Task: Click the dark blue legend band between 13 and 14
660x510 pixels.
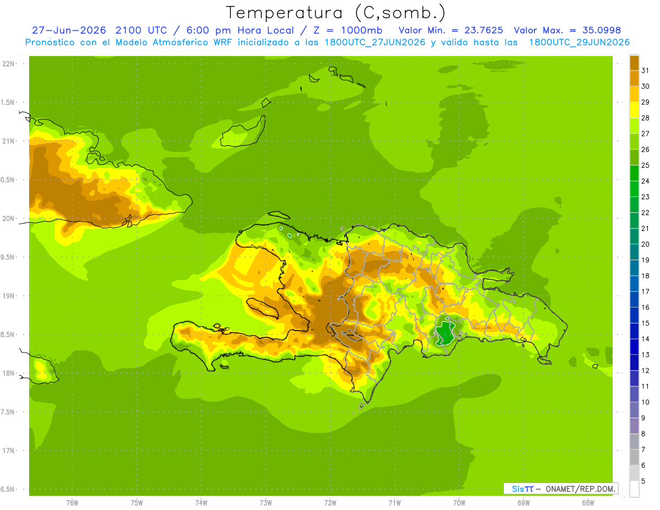Action: [x=634, y=347]
